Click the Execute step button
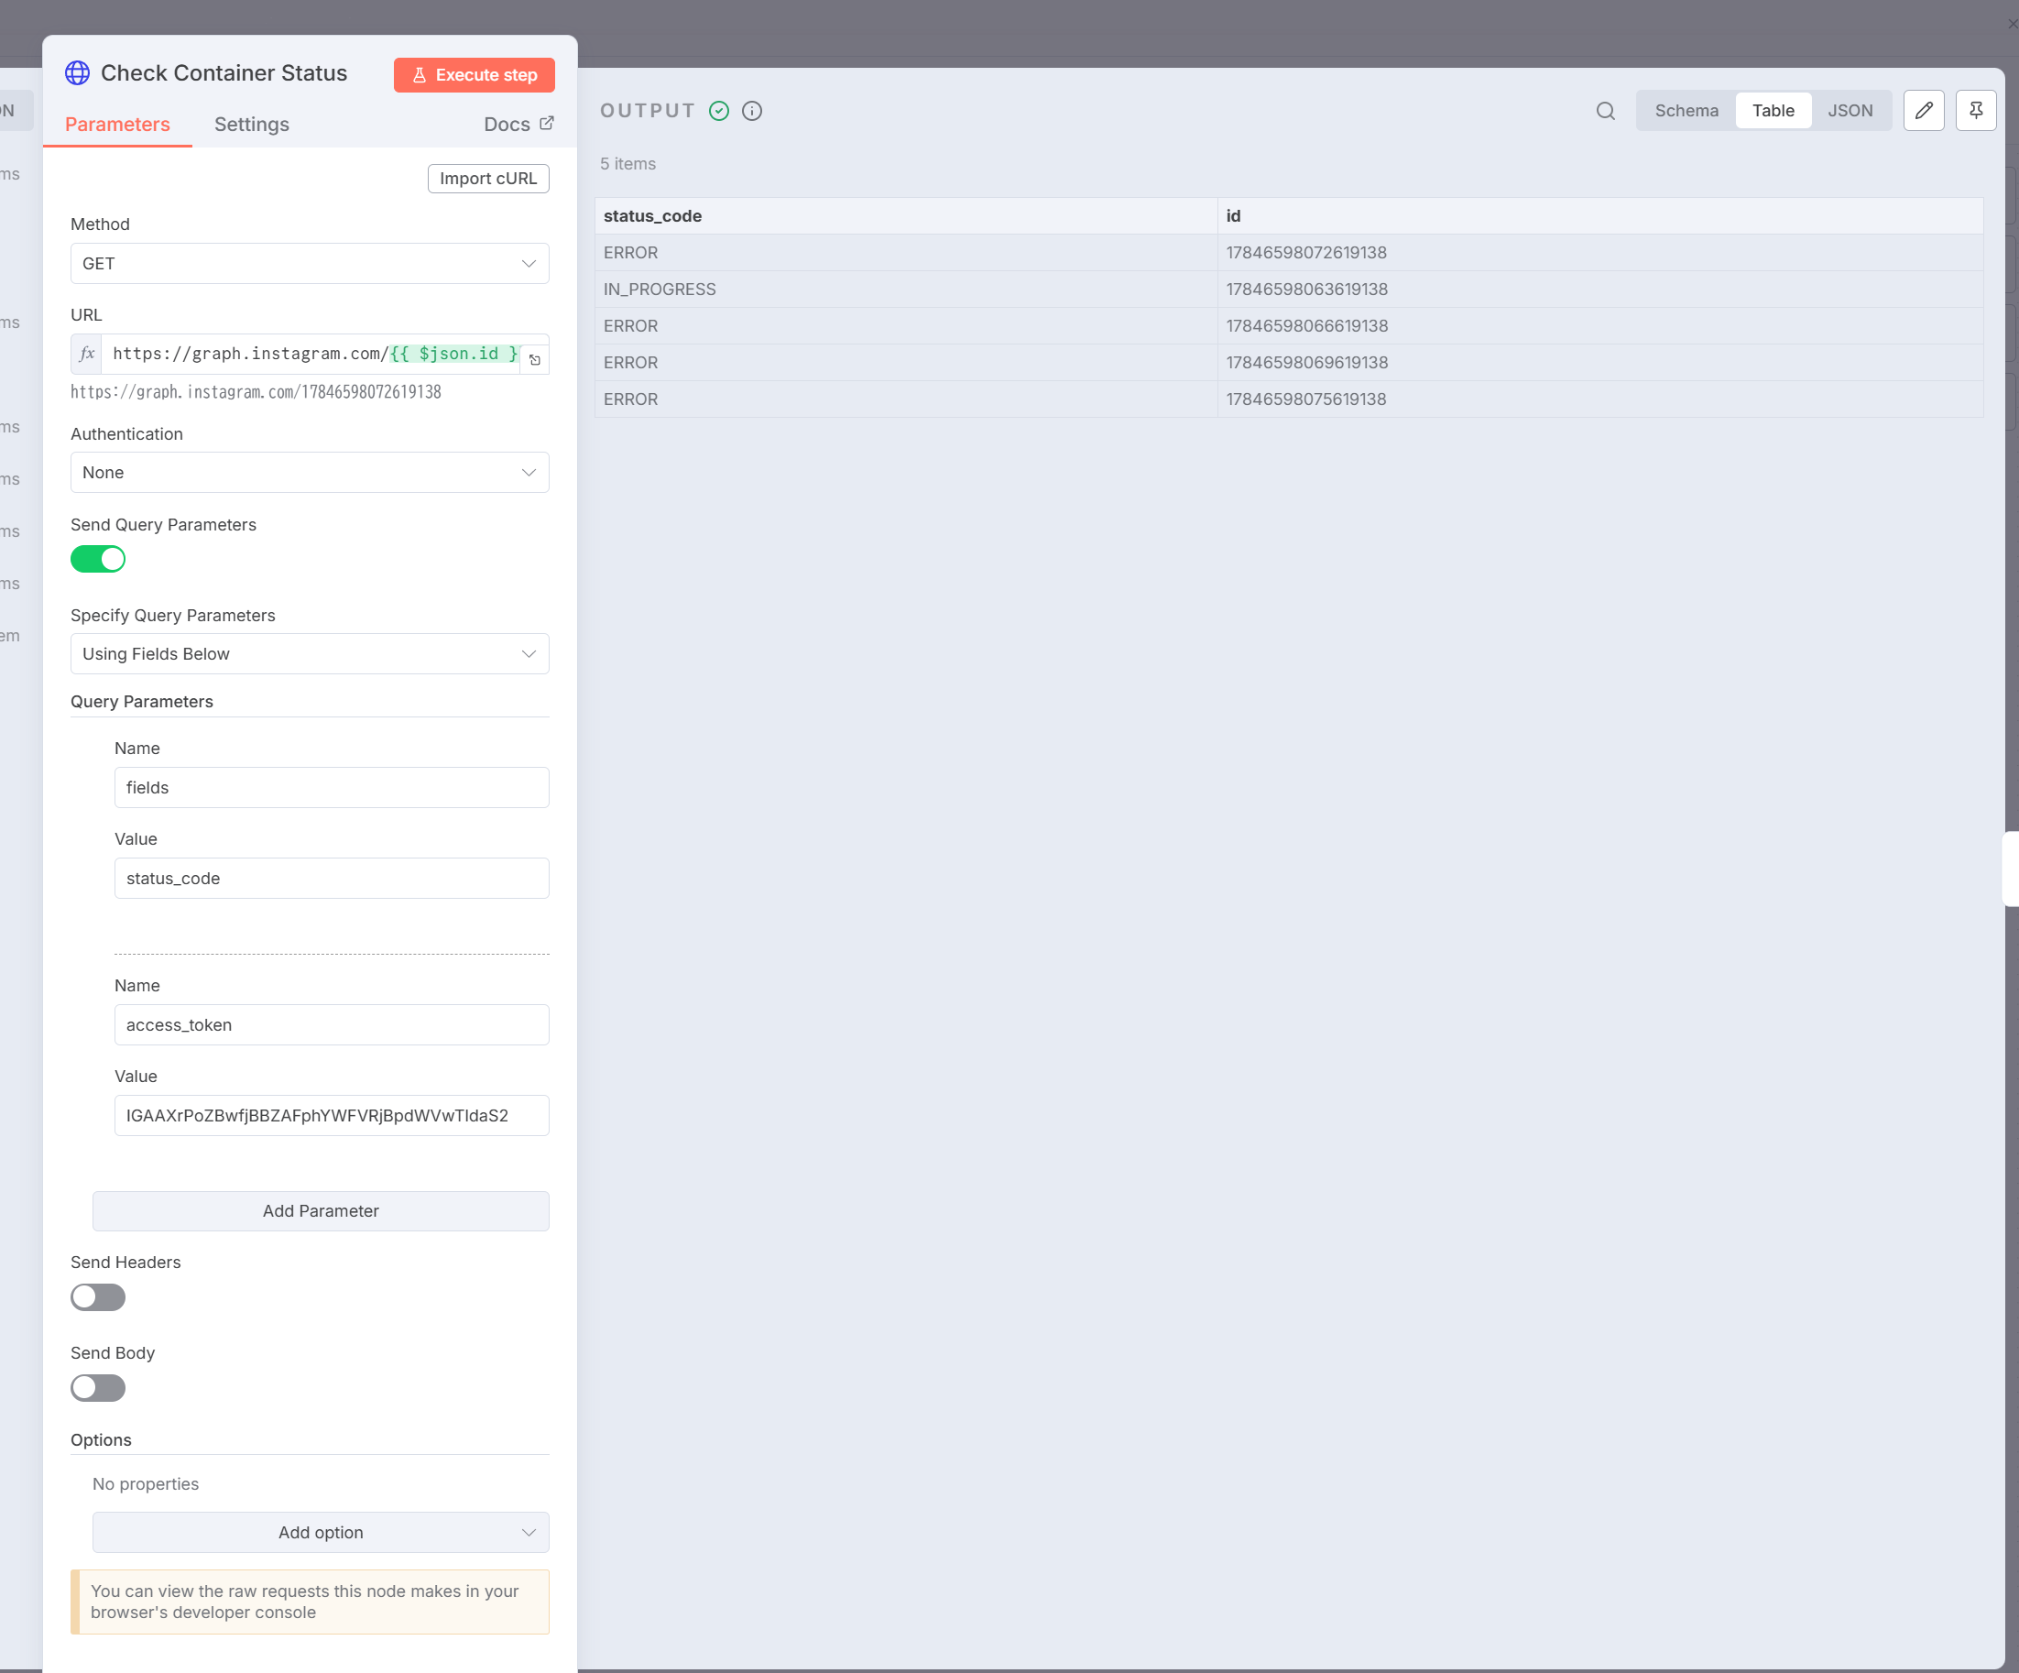Image resolution: width=2019 pixels, height=1673 pixels. (x=474, y=75)
